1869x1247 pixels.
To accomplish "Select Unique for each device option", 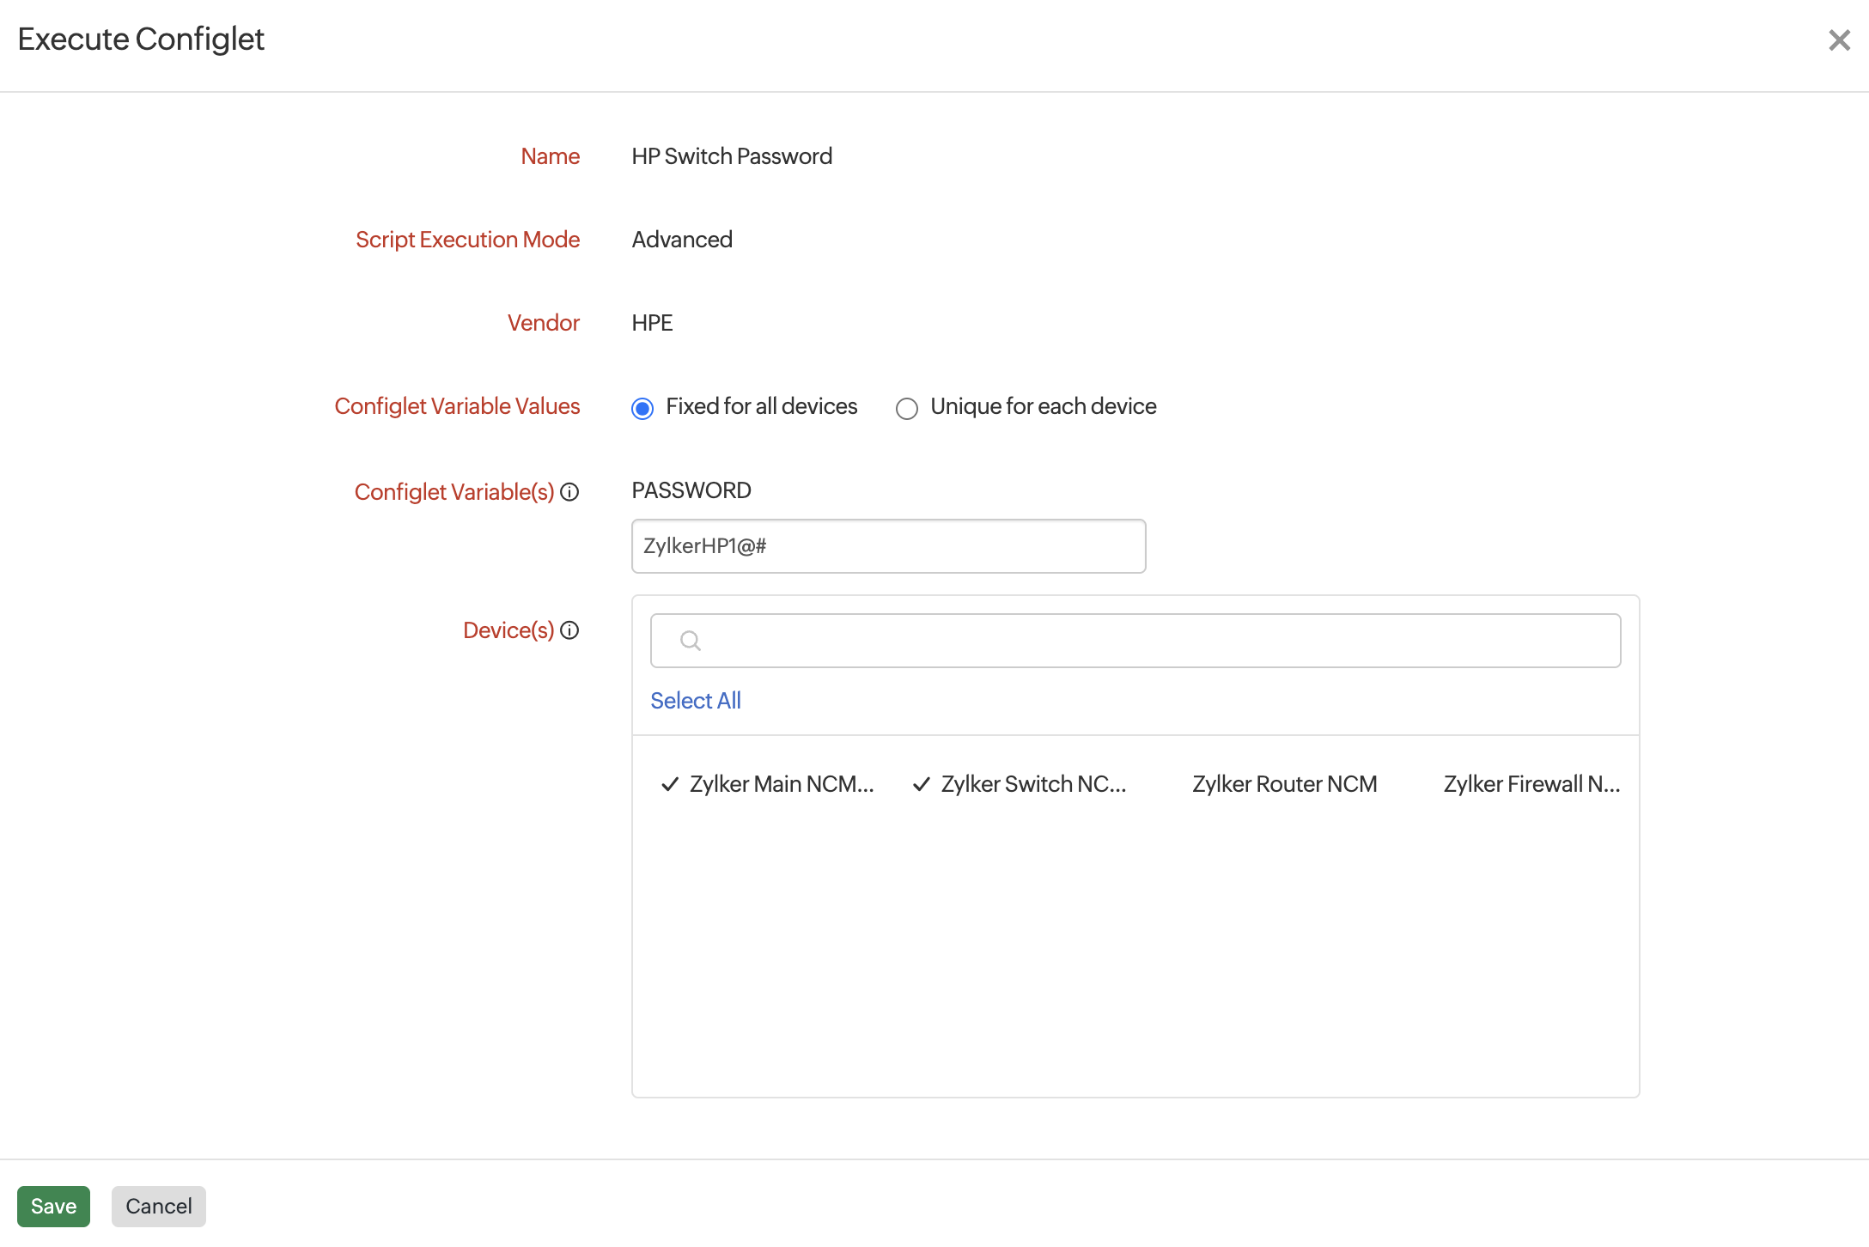I will [x=907, y=408].
